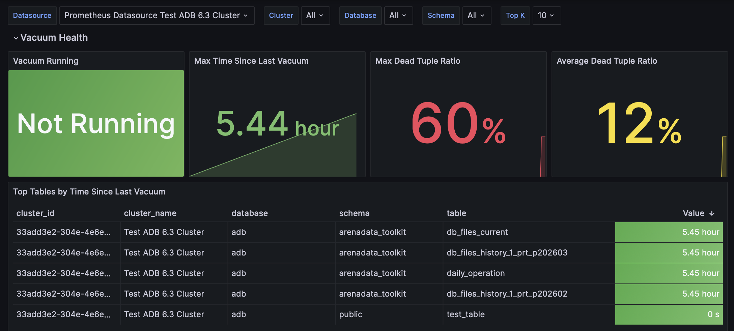
Task: Open the Top K "10" dropdown
Action: coord(546,16)
